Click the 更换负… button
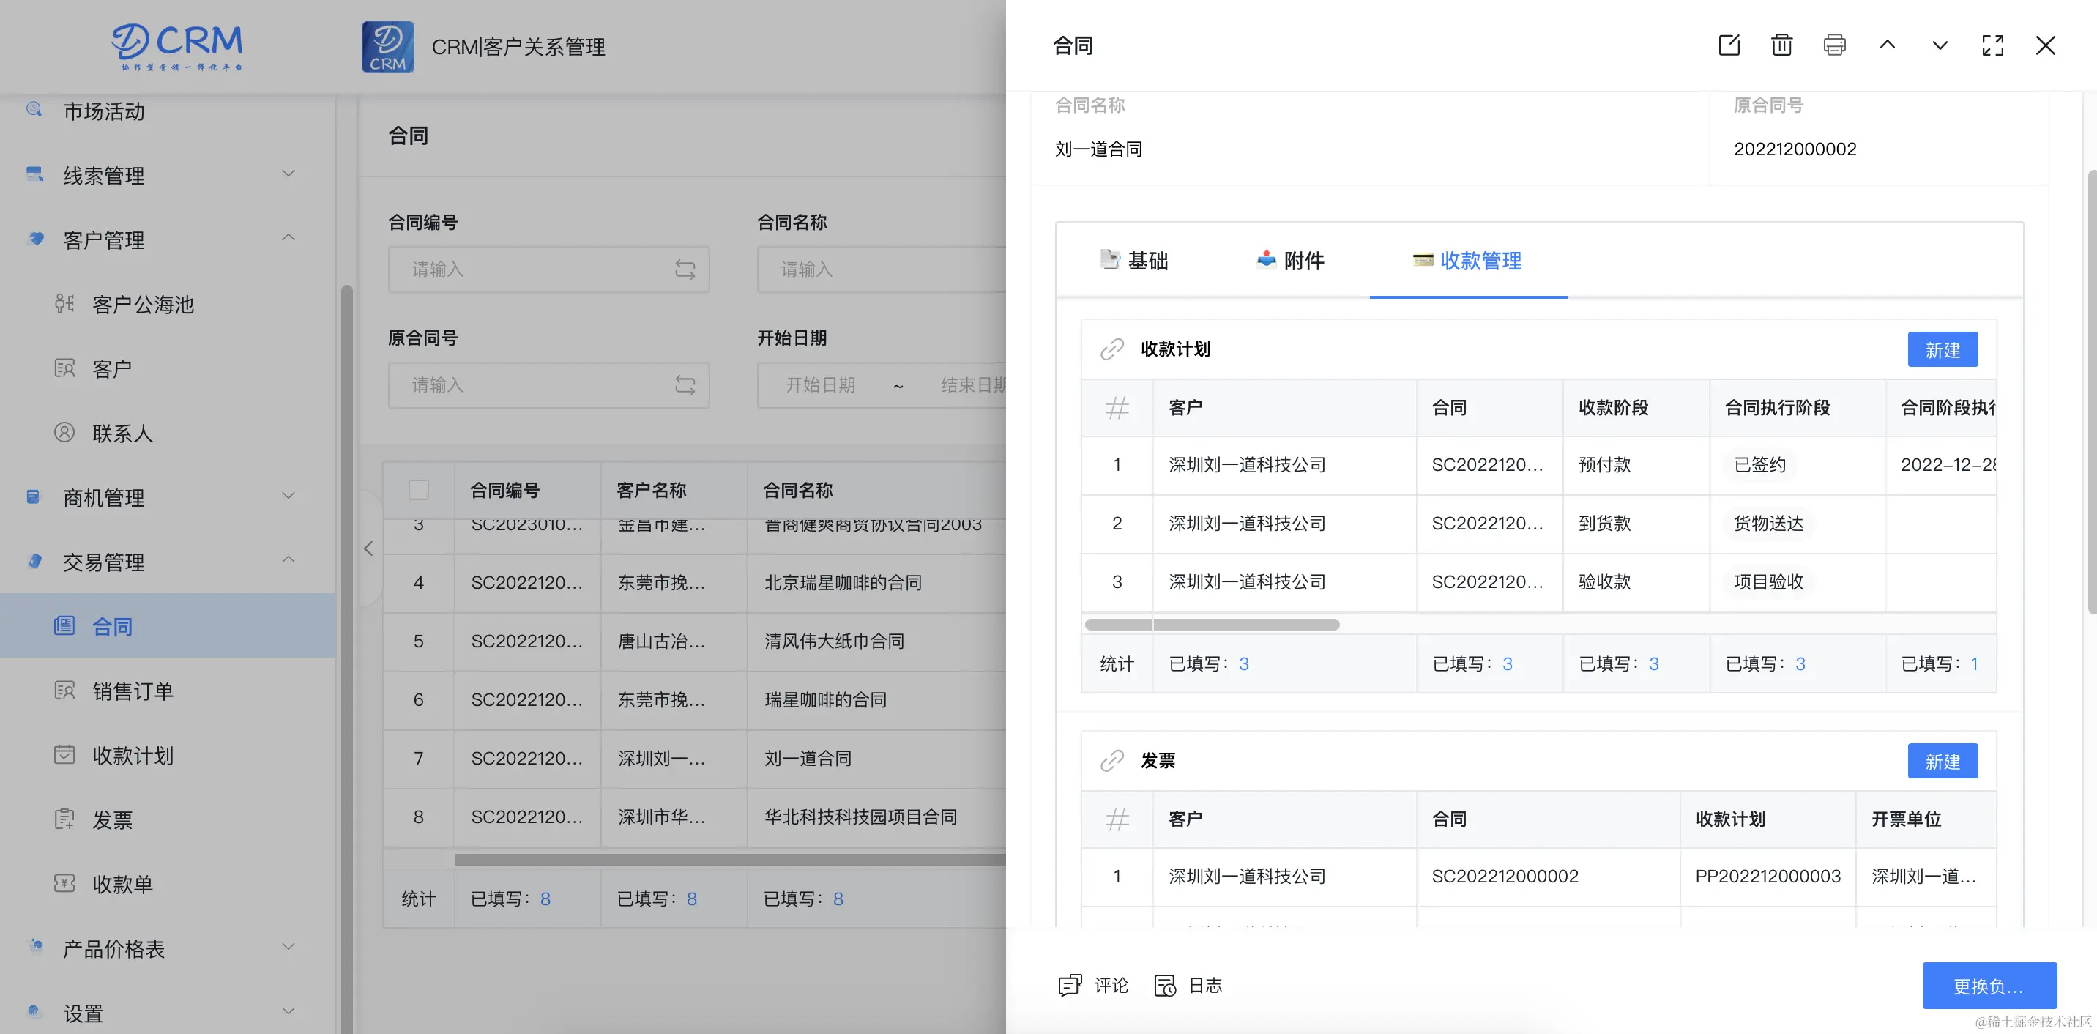 [1989, 985]
